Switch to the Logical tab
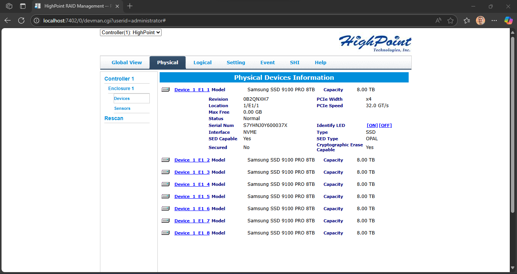Viewport: 517px width, 274px height. pyautogui.click(x=202, y=62)
